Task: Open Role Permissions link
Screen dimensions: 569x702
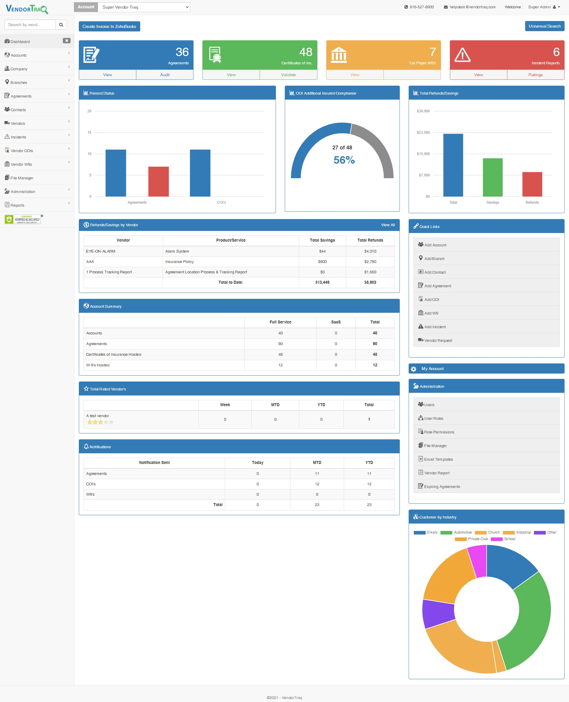Action: [486, 432]
